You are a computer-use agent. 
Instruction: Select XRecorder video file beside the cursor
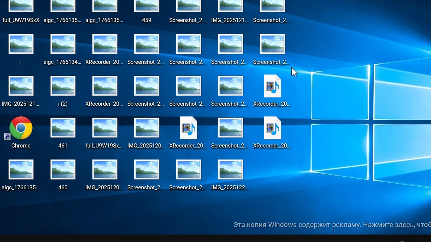(x=272, y=86)
